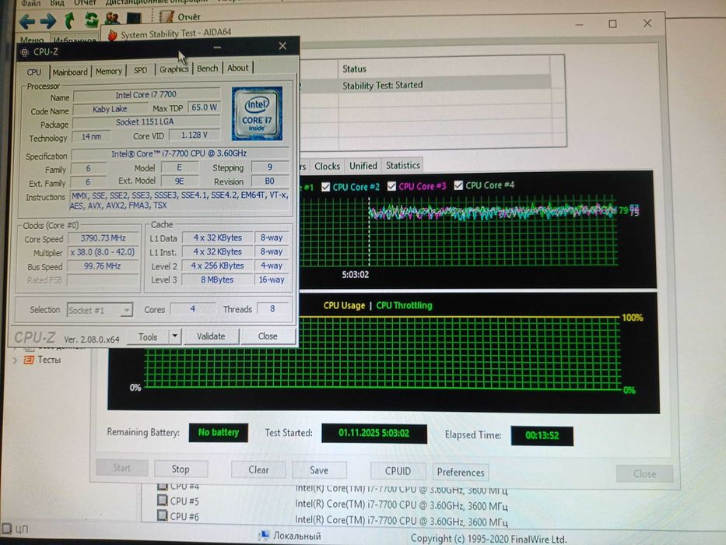Viewport: 726px width, 545px height.
Task: Click the Test Started value 01.11.2025 5:03:02
Action: (x=374, y=434)
